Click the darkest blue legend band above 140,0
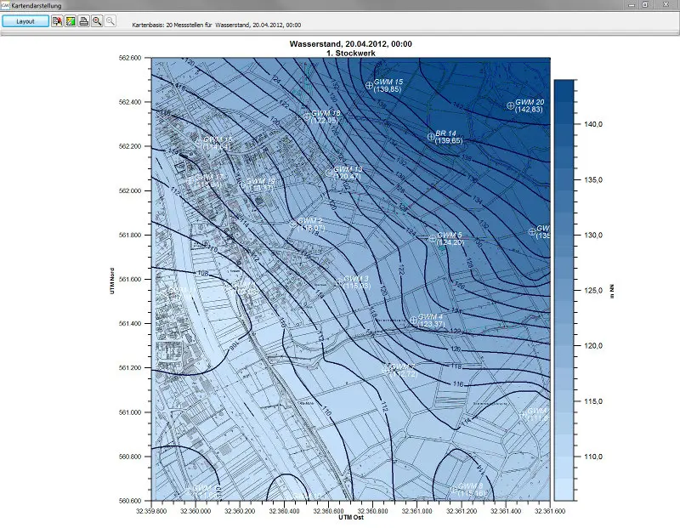The height and width of the screenshot is (528, 680). (564, 91)
